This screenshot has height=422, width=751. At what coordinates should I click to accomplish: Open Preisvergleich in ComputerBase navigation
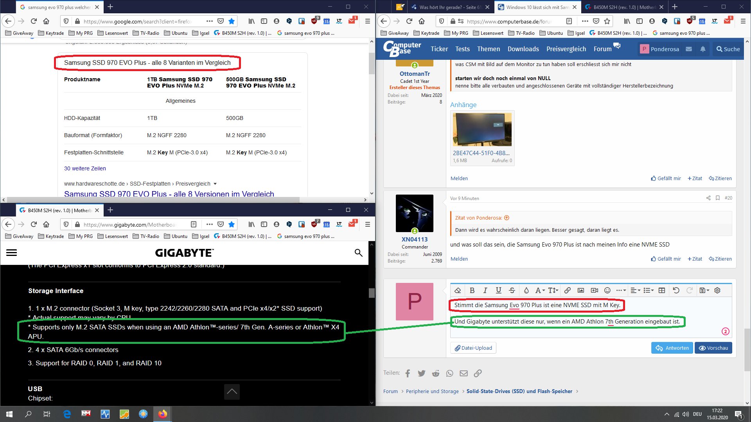[x=566, y=49]
